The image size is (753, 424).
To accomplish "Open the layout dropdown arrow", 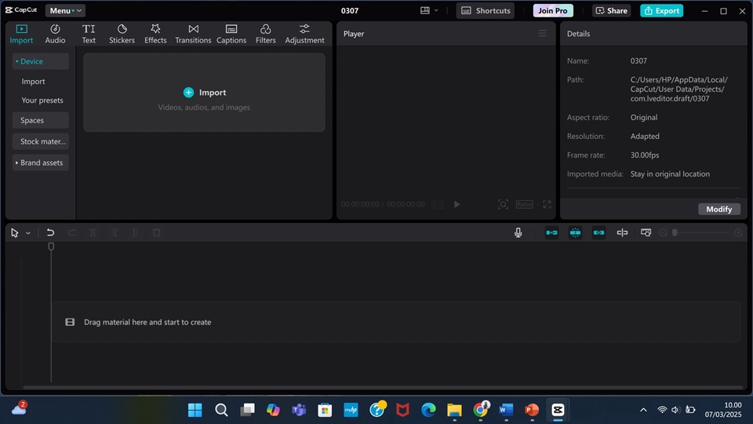I will 436,10.
